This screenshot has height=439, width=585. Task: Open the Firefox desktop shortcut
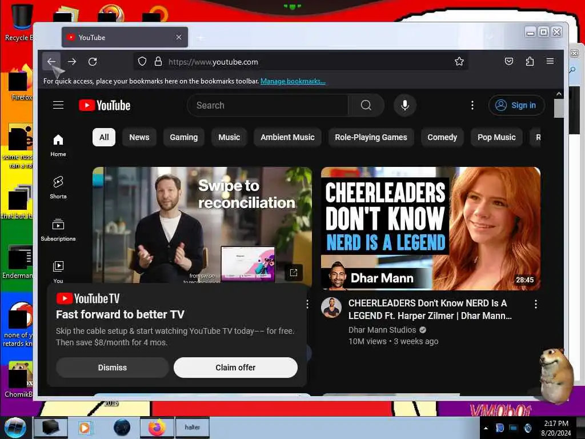[x=21, y=83]
